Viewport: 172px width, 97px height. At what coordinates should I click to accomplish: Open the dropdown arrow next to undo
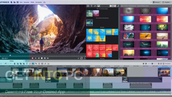[8, 64]
